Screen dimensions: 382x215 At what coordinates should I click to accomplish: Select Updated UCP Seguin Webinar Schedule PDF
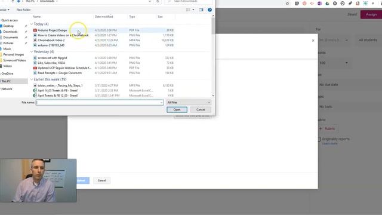[64, 67]
